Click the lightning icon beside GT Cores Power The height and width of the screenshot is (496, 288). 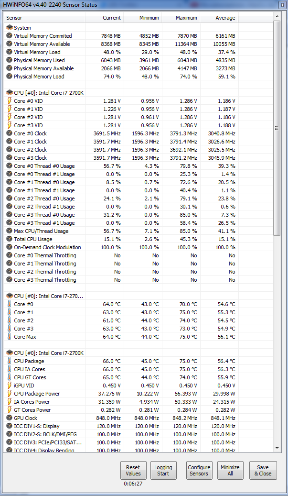(x=9, y=410)
